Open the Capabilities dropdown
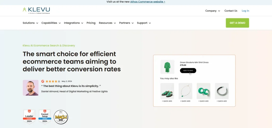Viewport: 272px width, 128px height. click(x=51, y=23)
